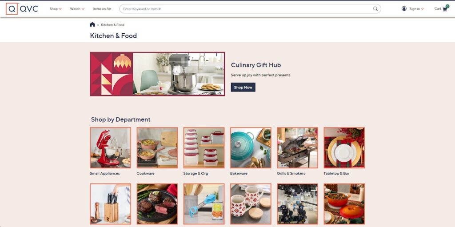Open the Sign in dropdown
The image size is (455, 227).
416,9
